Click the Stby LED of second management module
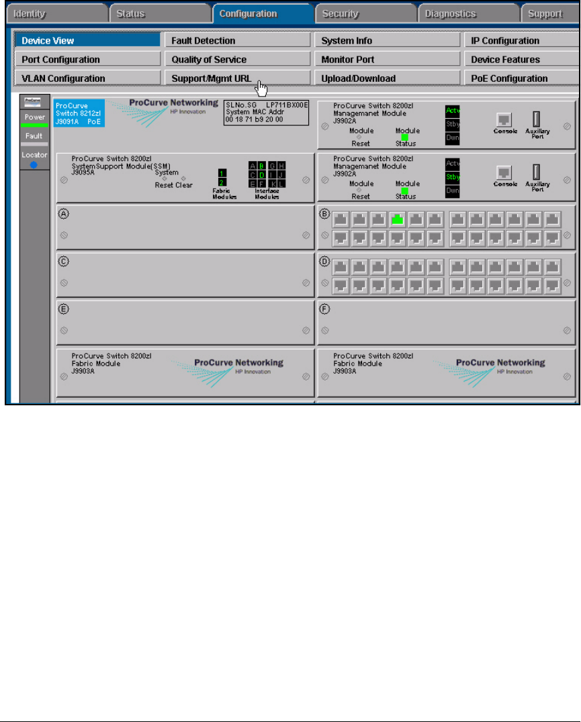The image size is (581, 722). pyautogui.click(x=453, y=177)
